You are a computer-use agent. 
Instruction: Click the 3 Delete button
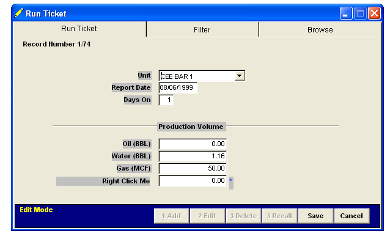point(243,216)
